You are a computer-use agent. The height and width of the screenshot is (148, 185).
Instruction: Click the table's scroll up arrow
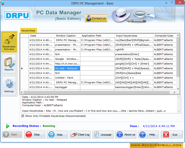(178, 35)
